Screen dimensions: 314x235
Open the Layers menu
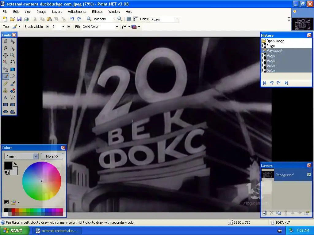pos(57,12)
